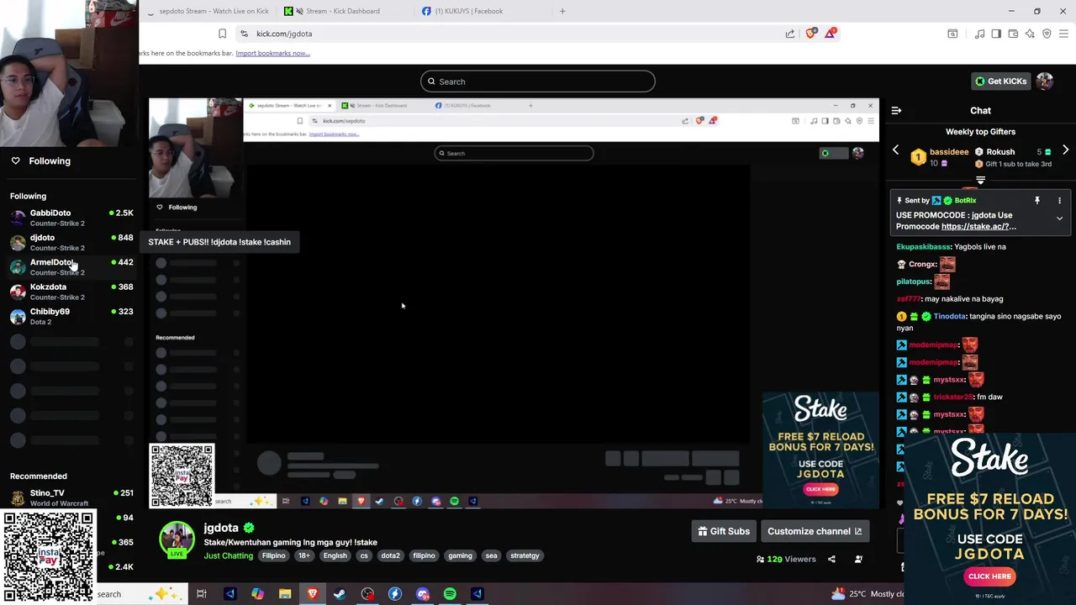Open ArmelDoto followed channel
The image size is (1076, 605).
[x=71, y=266]
